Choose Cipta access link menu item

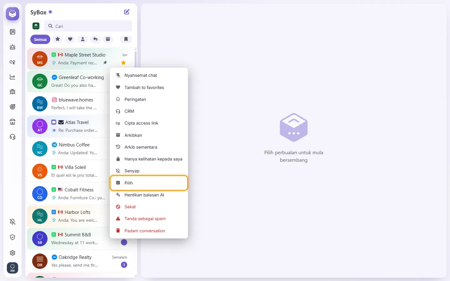149,123
